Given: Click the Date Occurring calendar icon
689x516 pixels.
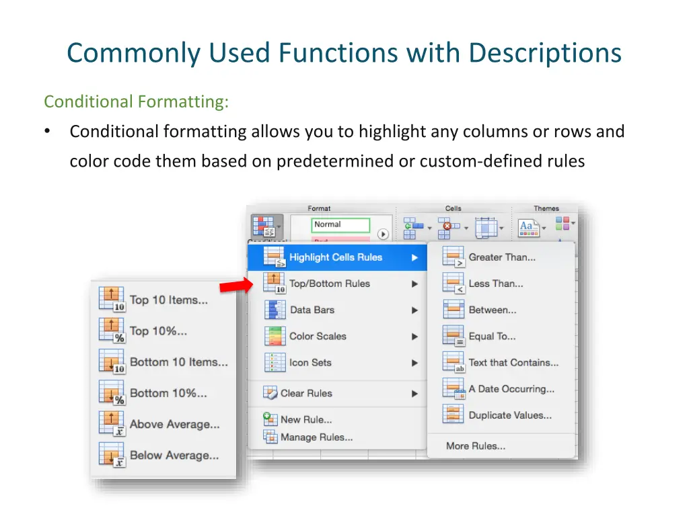Looking at the screenshot, I should pyautogui.click(x=454, y=389).
